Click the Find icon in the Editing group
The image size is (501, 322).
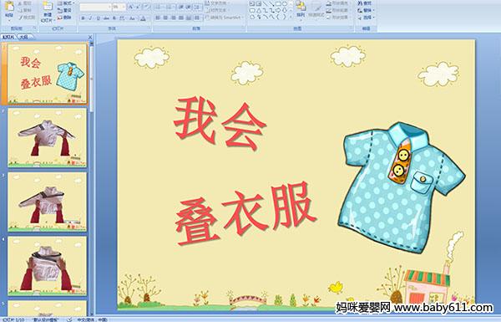365,3
